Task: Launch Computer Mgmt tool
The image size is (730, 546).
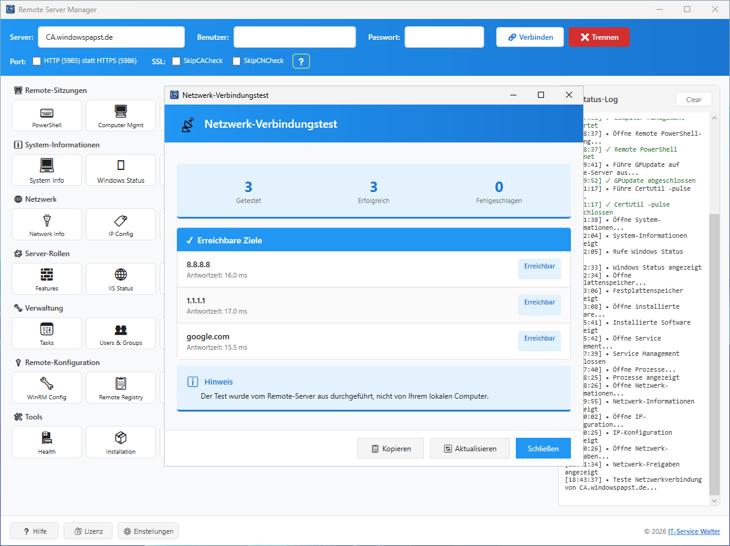Action: point(121,116)
